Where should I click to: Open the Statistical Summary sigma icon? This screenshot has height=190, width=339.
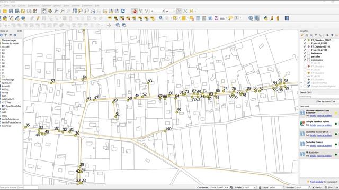click(216, 18)
